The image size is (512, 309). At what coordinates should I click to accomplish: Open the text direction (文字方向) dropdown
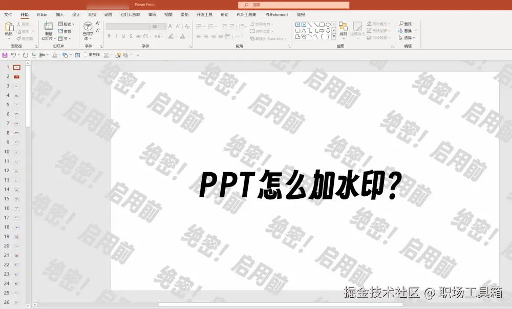(x=262, y=24)
